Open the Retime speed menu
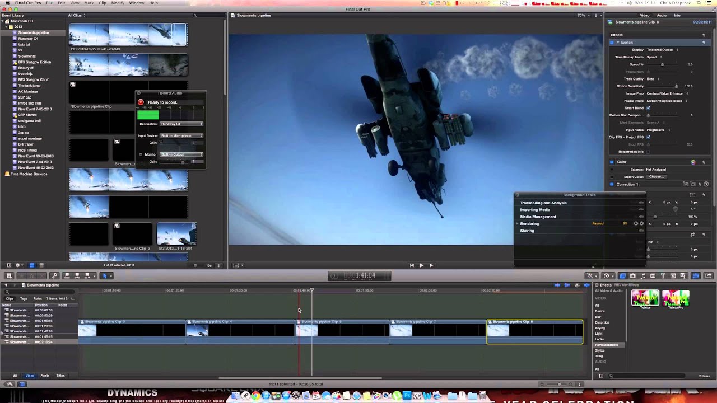The height and width of the screenshot is (403, 717). point(607,275)
